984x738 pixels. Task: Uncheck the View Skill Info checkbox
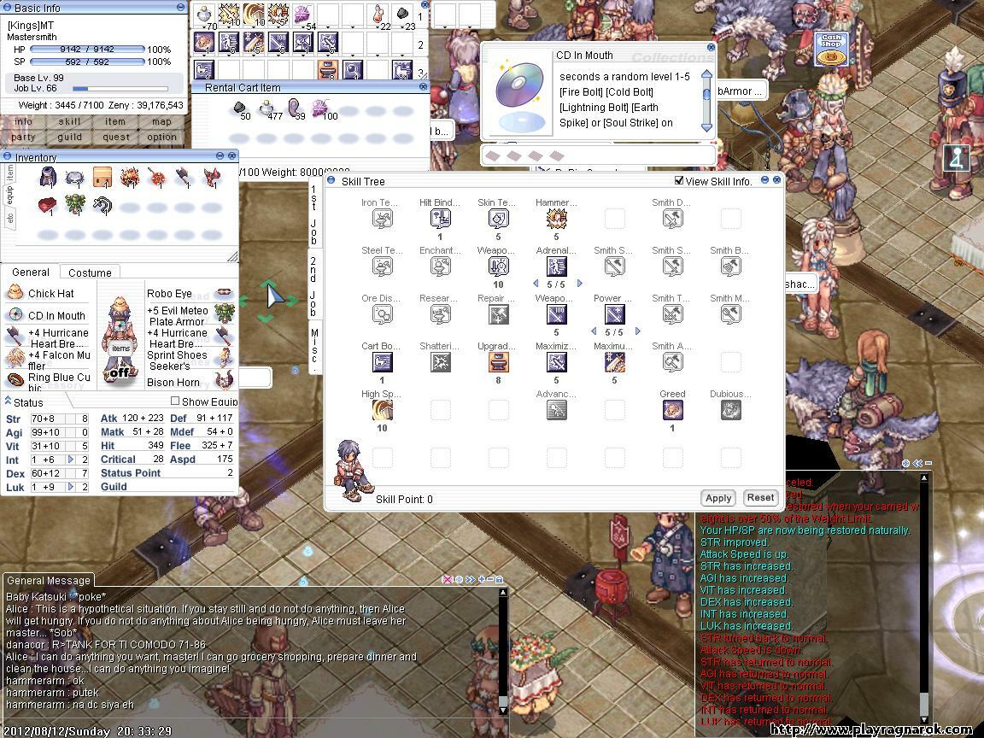point(679,180)
